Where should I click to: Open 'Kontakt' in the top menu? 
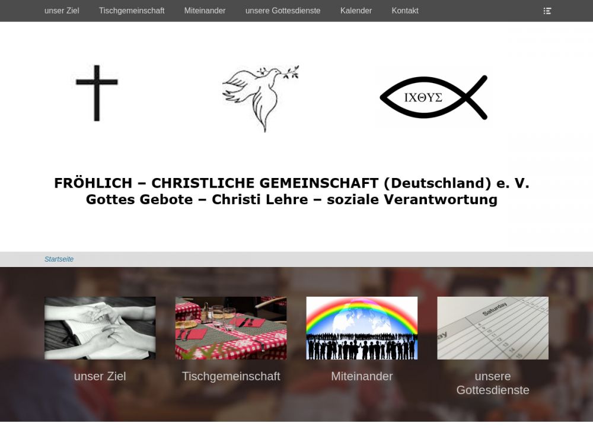pos(405,11)
